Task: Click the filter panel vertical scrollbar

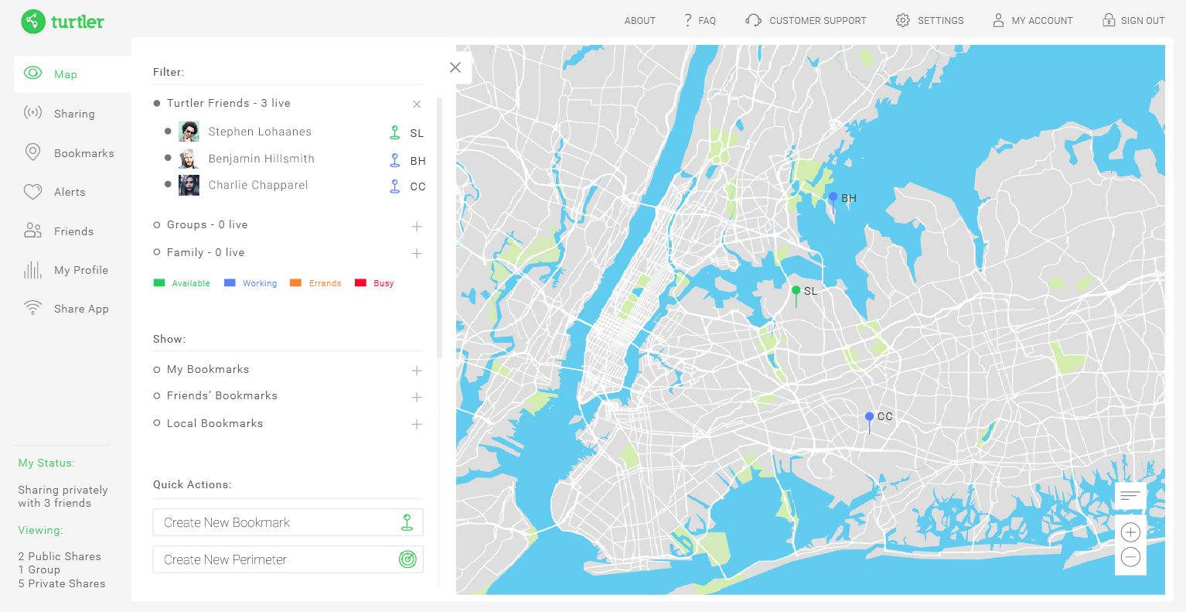Action: (439, 227)
